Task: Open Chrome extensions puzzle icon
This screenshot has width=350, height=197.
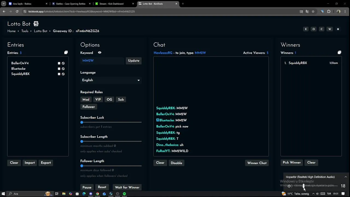Action: coord(329,11)
